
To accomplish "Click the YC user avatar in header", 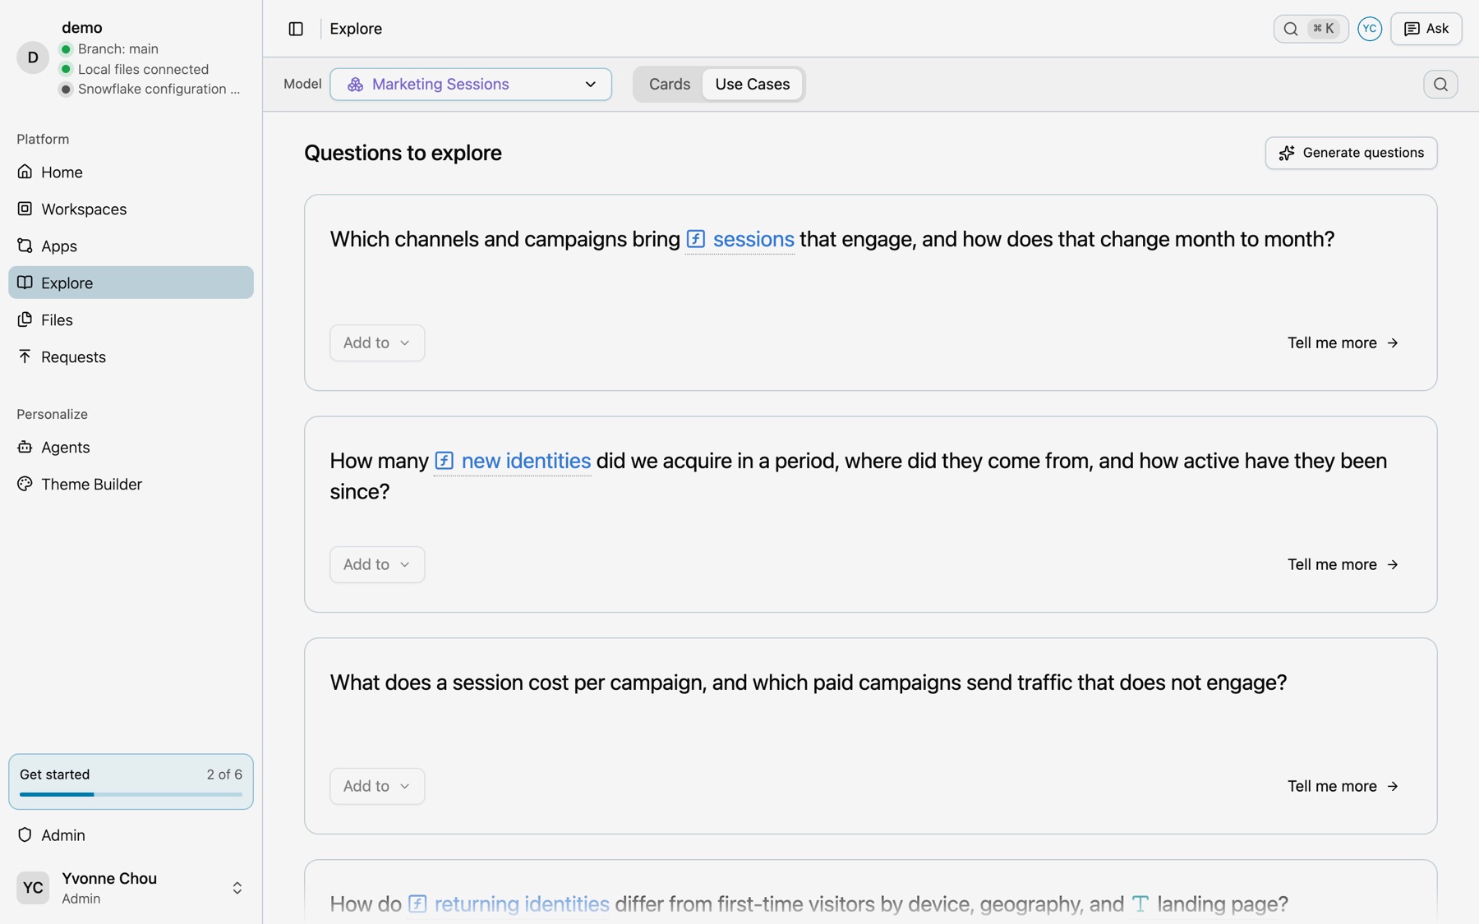I will 1369,29.
